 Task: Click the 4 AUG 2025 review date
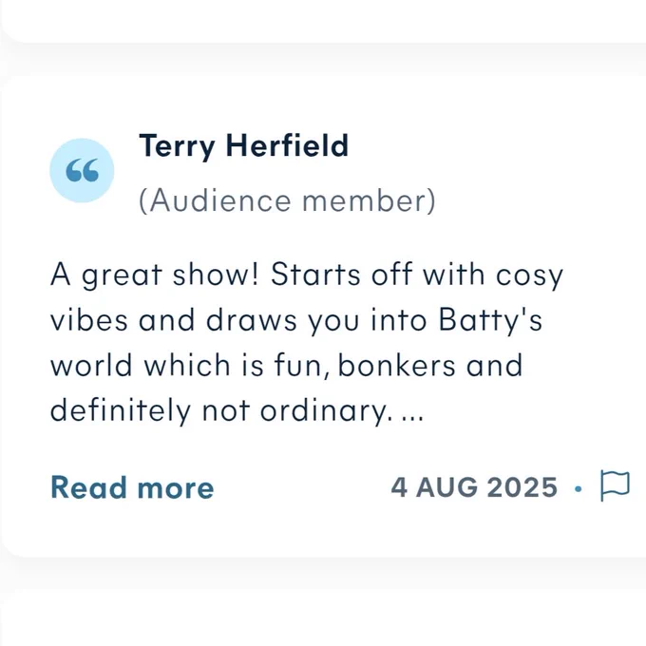[x=474, y=487]
